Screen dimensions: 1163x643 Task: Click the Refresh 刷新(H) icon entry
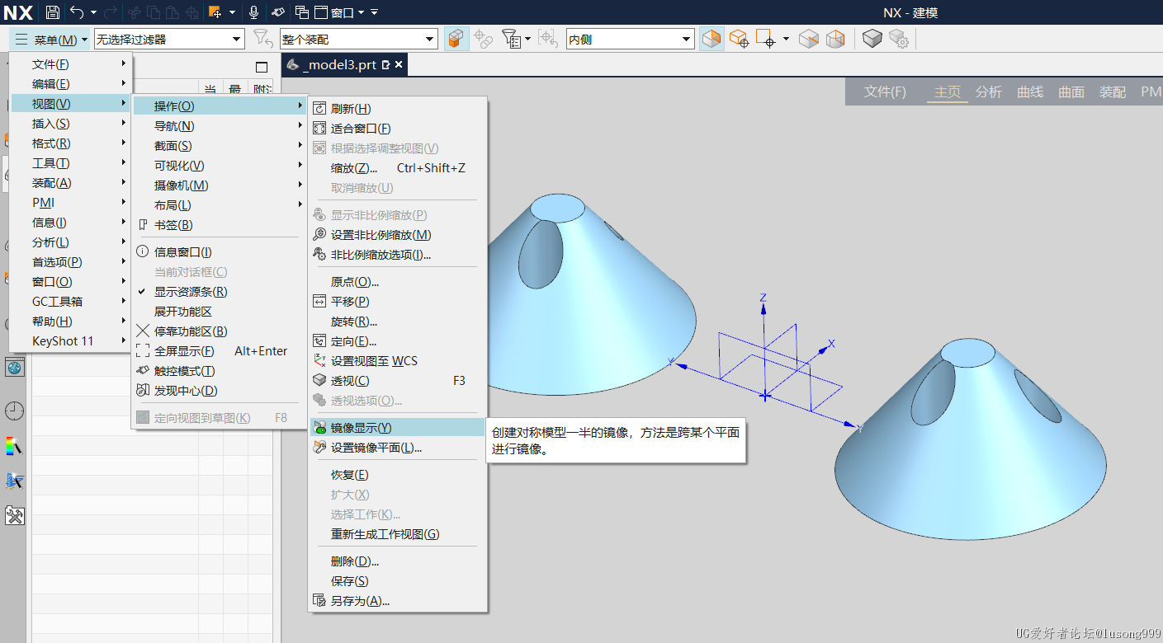[319, 109]
